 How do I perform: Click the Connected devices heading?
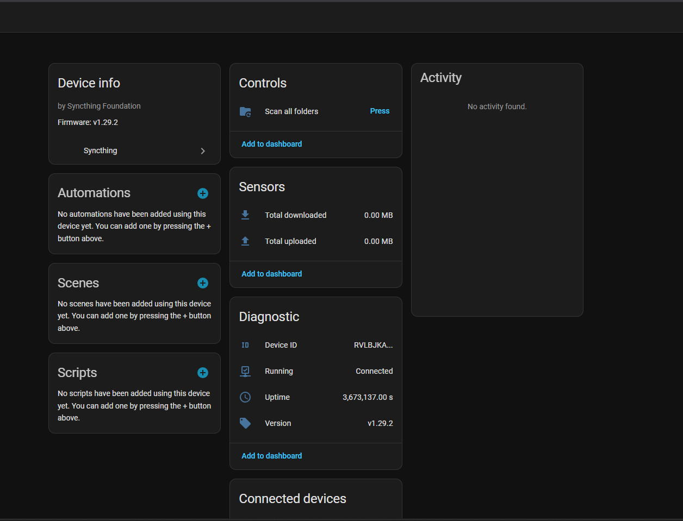pos(293,499)
